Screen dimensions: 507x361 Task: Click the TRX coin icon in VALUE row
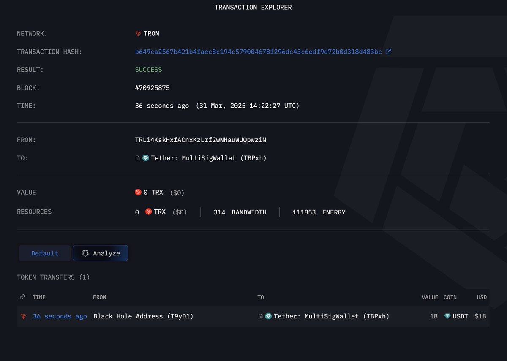coord(138,193)
